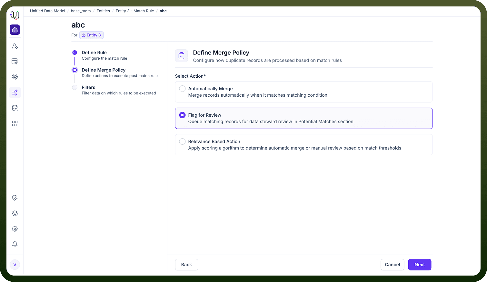Select the merge arrows icon in sidebar
487x282 pixels.
pyautogui.click(x=15, y=92)
